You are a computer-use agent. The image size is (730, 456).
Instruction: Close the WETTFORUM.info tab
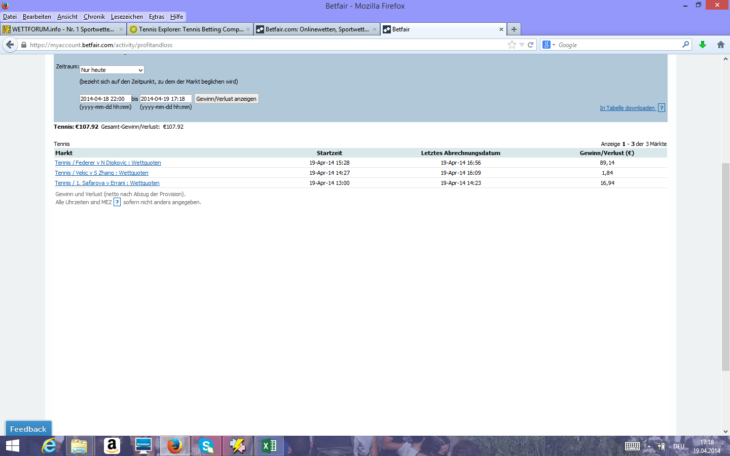coord(121,29)
